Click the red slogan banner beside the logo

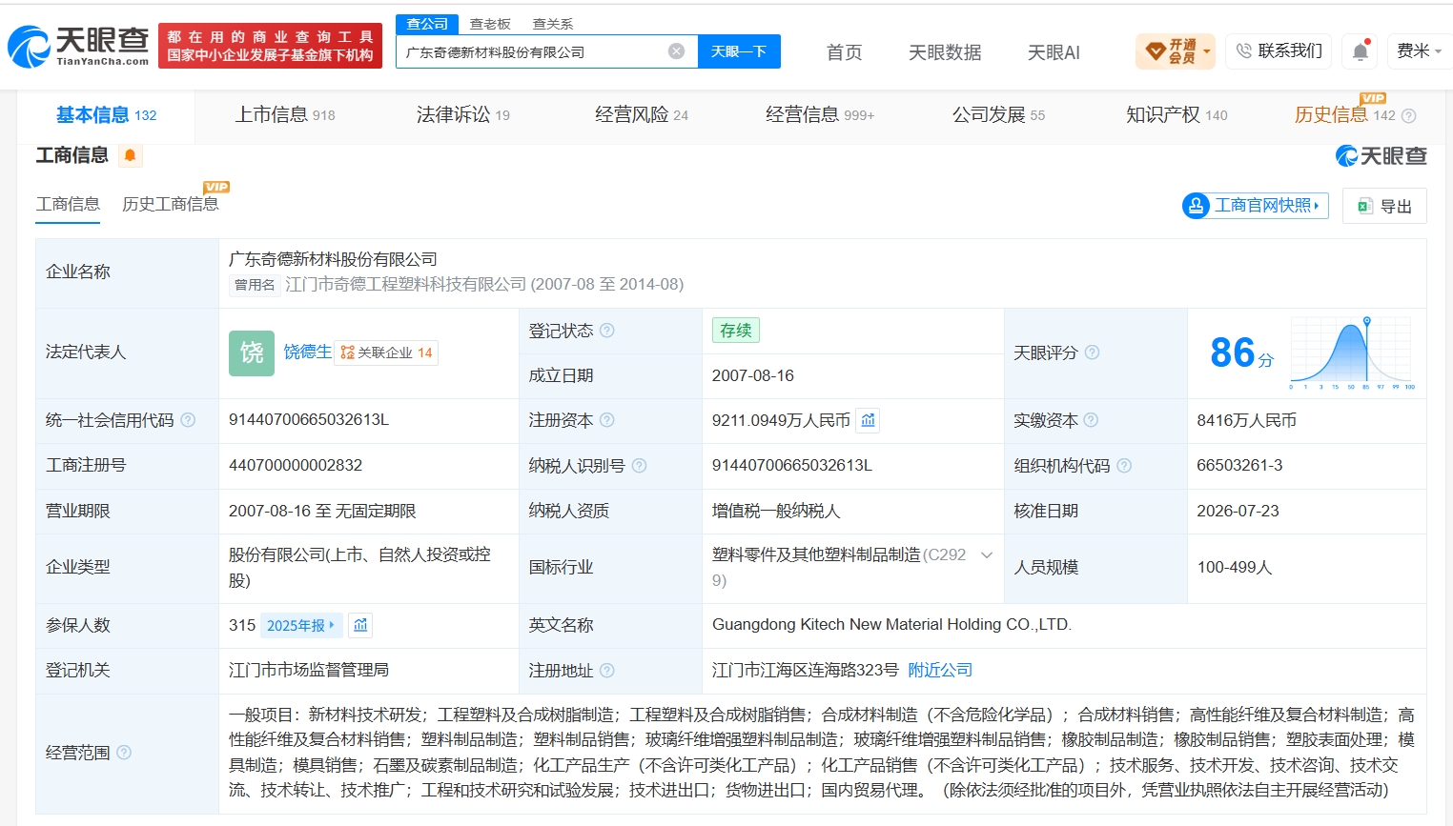[x=270, y=46]
